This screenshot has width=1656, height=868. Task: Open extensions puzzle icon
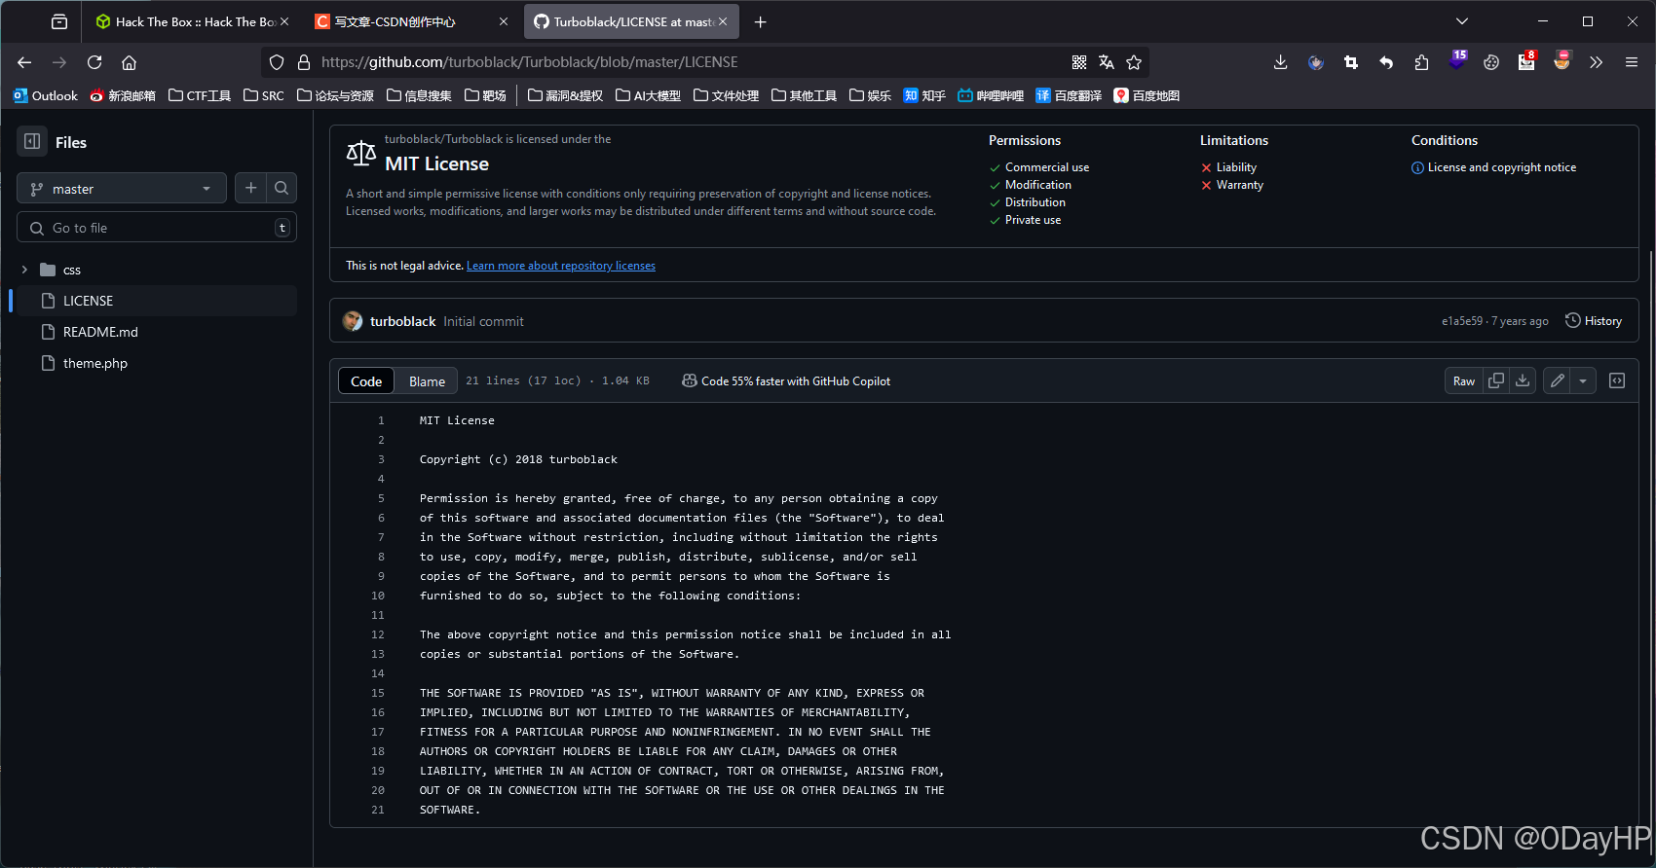pos(1421,62)
